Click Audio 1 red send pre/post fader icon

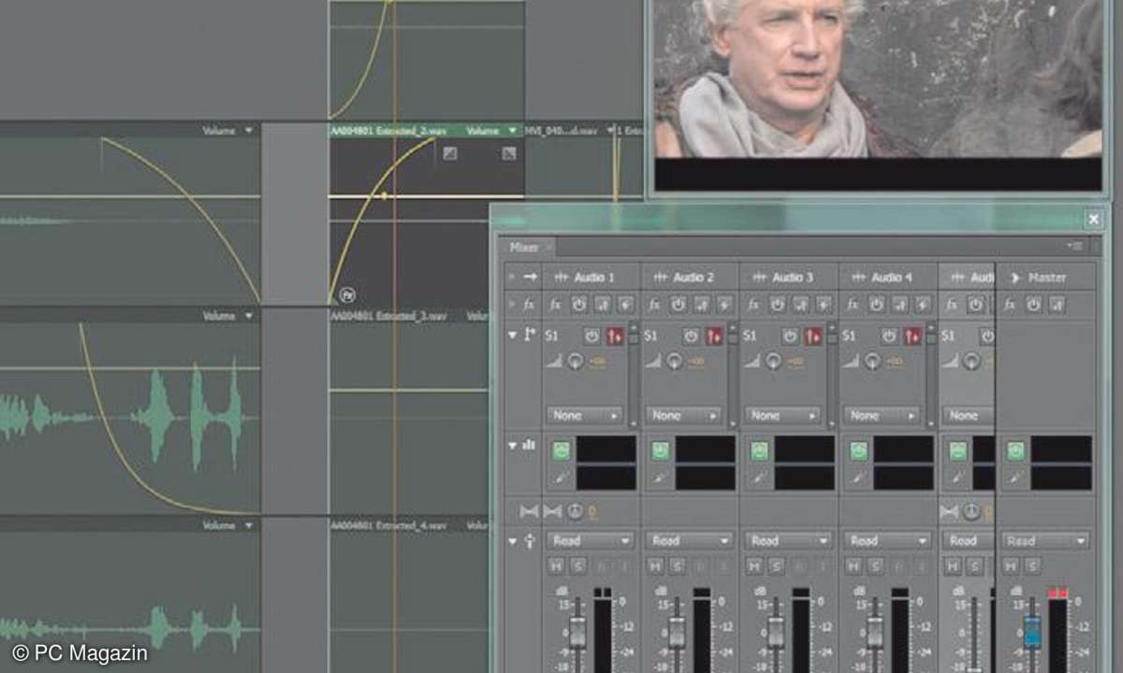(616, 336)
